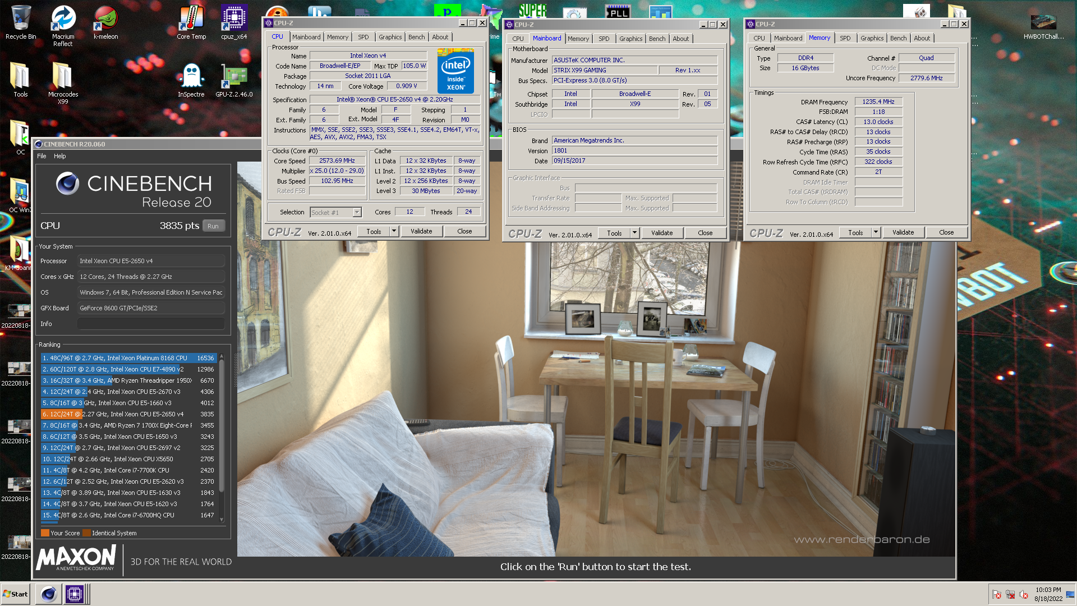Click the Your Score orange legend swatch
This screenshot has width=1077, height=606.
point(45,533)
